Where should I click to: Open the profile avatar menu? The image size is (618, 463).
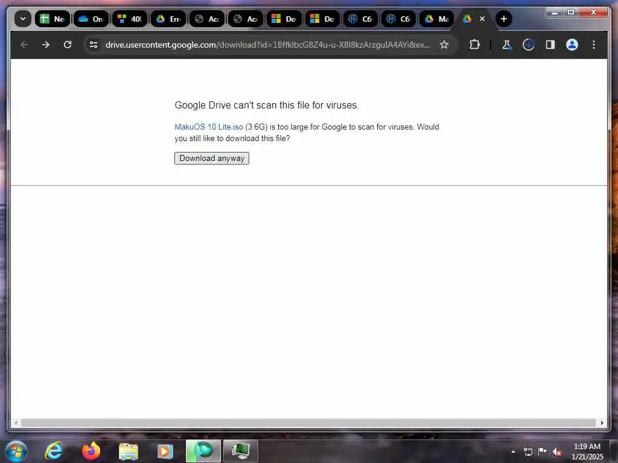[572, 45]
